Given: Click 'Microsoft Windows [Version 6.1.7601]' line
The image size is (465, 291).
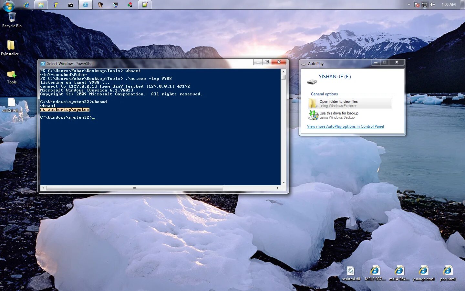Looking at the screenshot, I should tap(87, 90).
